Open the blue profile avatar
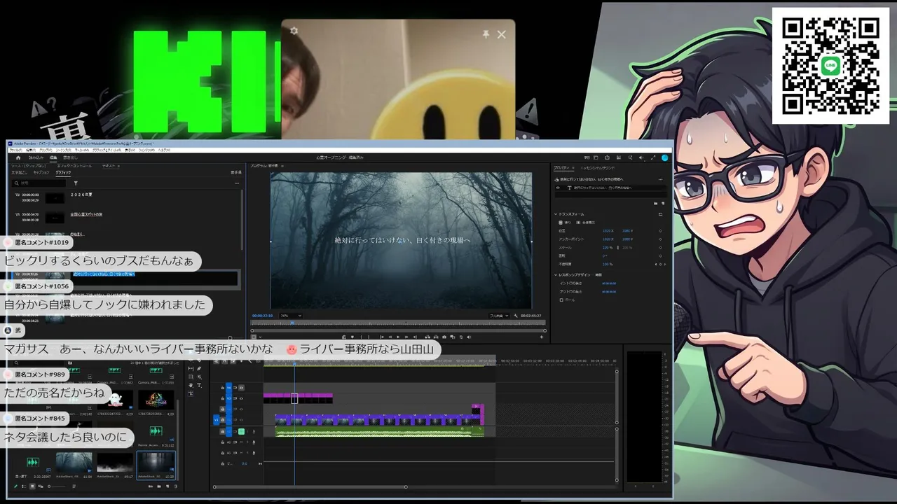Screen dimensions: 897x504 [665, 157]
